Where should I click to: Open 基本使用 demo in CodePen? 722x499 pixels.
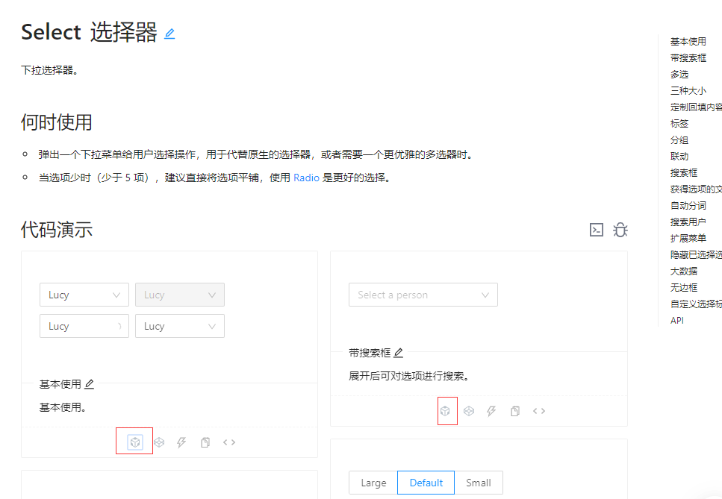(x=159, y=442)
